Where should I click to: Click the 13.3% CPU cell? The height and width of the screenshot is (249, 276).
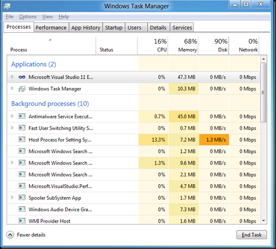(x=153, y=140)
